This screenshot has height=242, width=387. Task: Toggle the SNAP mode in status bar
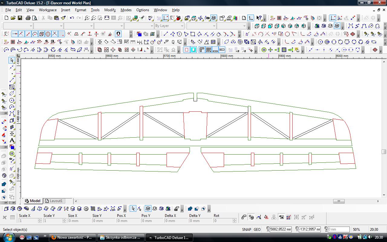pyautogui.click(x=246, y=229)
